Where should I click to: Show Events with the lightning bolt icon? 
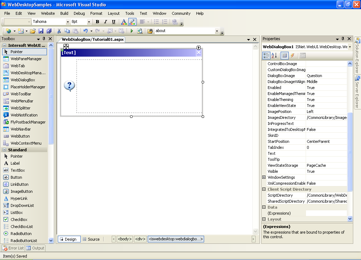292,56
